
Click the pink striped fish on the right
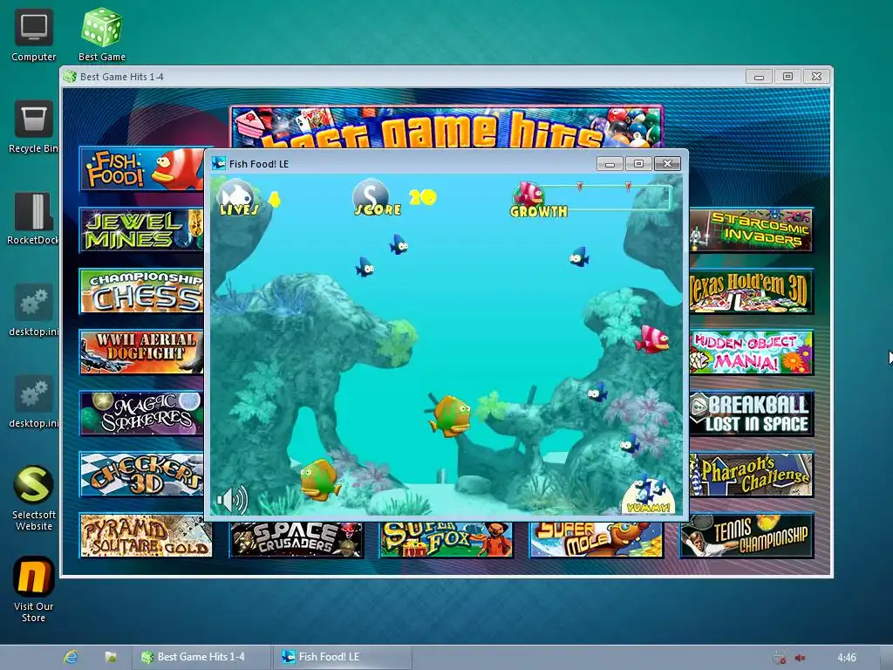652,339
